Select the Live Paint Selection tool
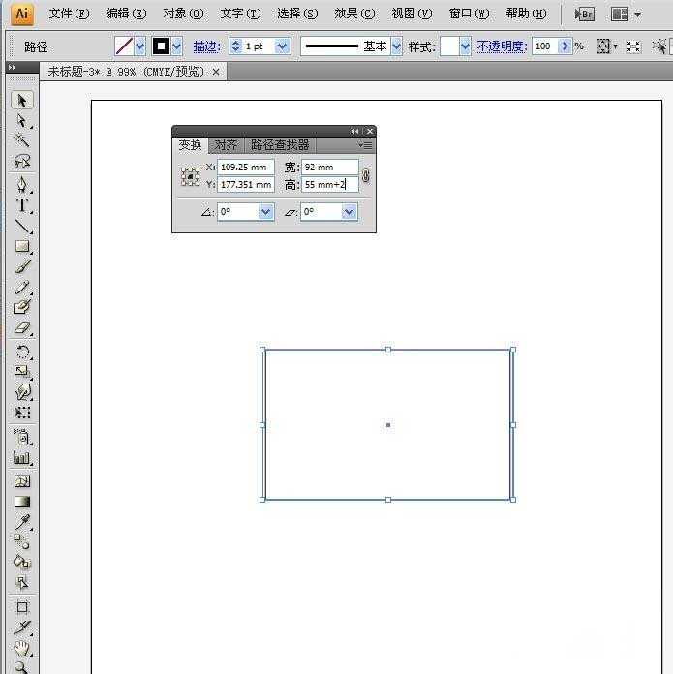 (22, 582)
